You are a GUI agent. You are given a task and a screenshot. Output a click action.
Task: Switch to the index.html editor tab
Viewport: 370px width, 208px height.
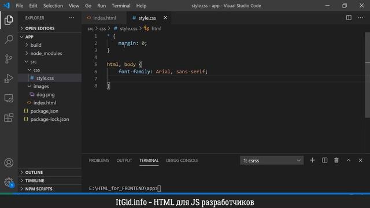tap(104, 18)
